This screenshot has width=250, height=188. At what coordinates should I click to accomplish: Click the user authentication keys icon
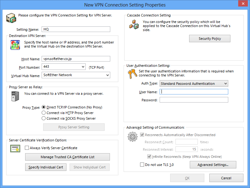click(132, 74)
